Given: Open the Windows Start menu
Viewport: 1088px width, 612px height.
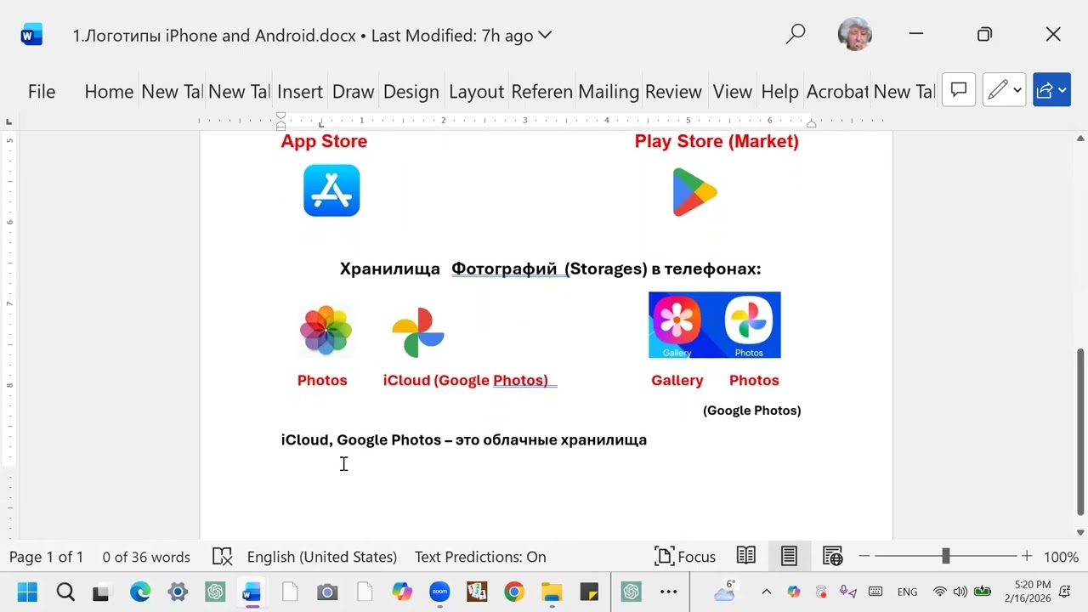Looking at the screenshot, I should (x=27, y=592).
